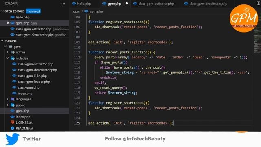Click the PHP icon on class-gpm-deactivator.php tab
The height and width of the screenshot is (147, 261).
(186, 4)
